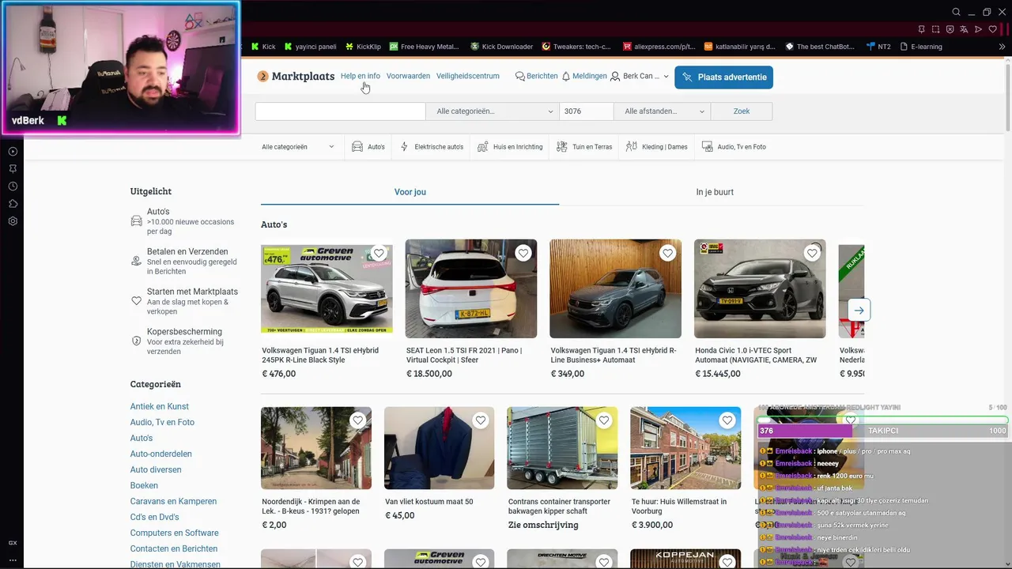Expand the Alle afstanden dropdown
Image resolution: width=1012 pixels, height=569 pixels.
tap(663, 111)
